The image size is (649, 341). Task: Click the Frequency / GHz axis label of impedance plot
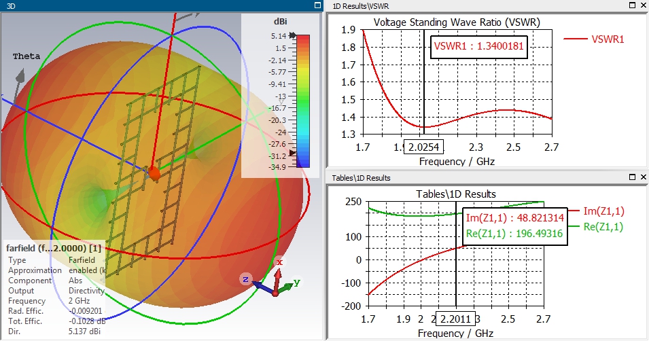(x=456, y=333)
